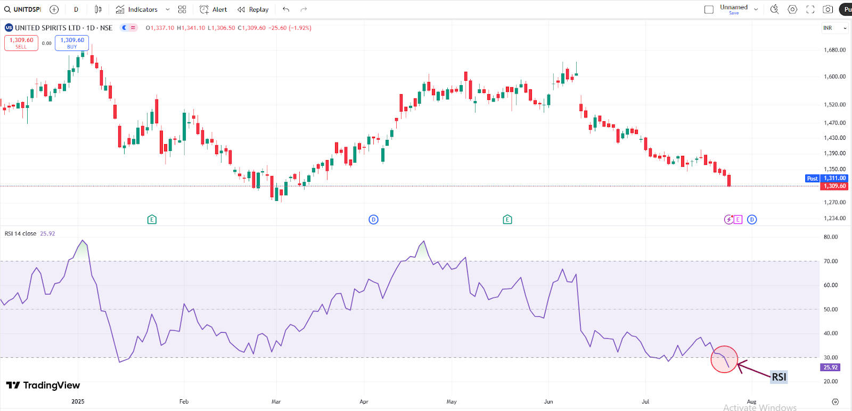Click the 1,309.60 SELL button
Screen dimensions: 852x411
(21, 43)
